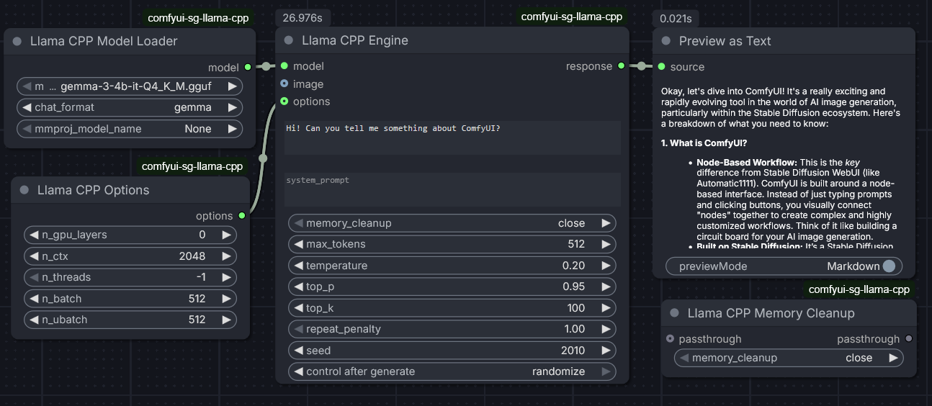Collapse the Llama CPP Engine node dot
The height and width of the screenshot is (406, 932).
289,40
